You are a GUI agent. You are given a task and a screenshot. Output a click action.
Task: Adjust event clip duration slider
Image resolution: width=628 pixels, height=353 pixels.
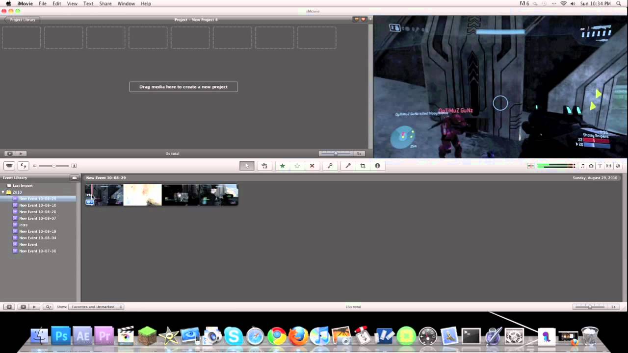(x=590, y=307)
